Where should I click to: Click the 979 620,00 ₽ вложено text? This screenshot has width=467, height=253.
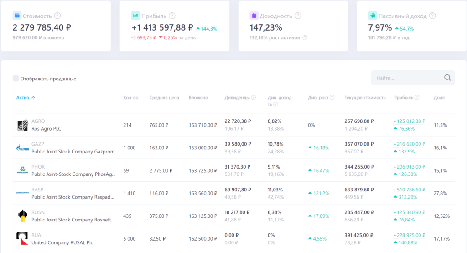pyautogui.click(x=38, y=37)
